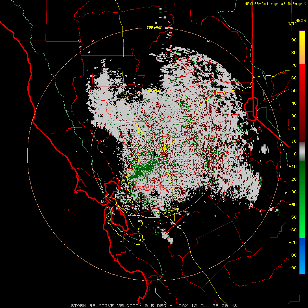Screen dimensions: 308x308
Task: Click the positive 80 scale value
Action: pyautogui.click(x=294, y=53)
